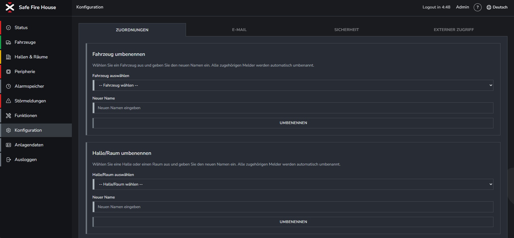Open the Status menu entry
Viewport: 514px width, 238px height.
(x=36, y=28)
